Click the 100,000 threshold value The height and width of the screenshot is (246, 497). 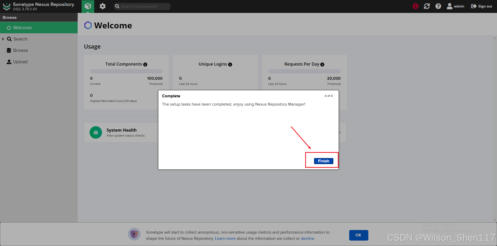[155, 78]
